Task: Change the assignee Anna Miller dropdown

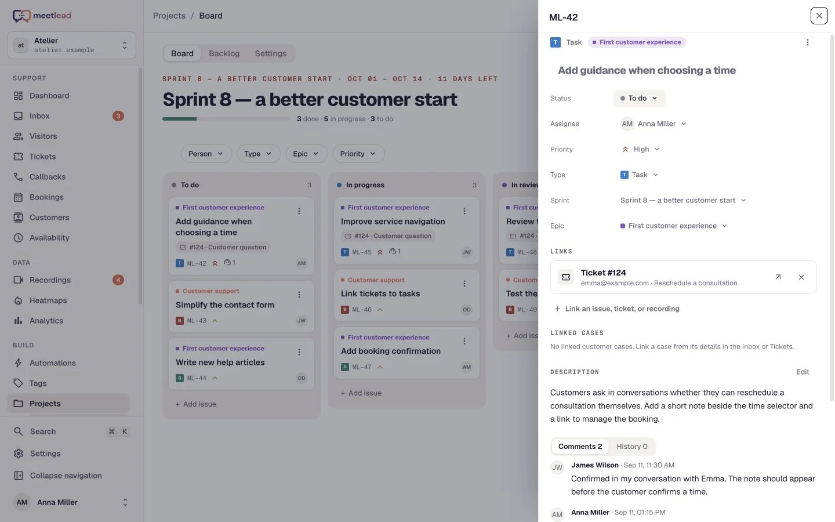Action: 654,124
